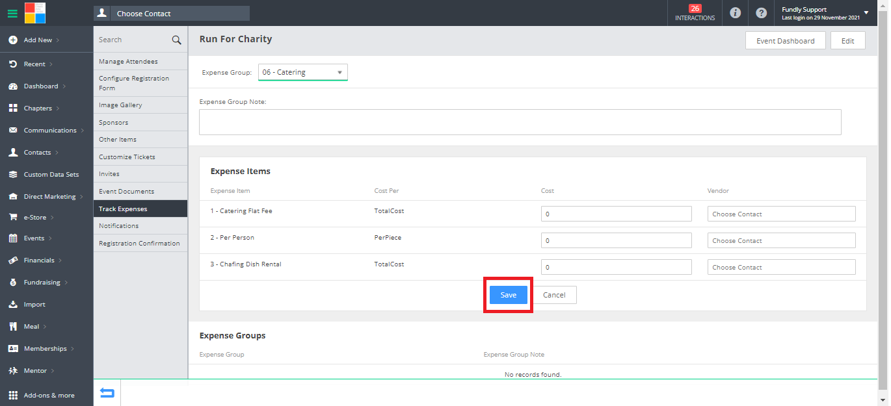891x406 pixels.
Task: Click the Financials icon
Action: tap(13, 260)
